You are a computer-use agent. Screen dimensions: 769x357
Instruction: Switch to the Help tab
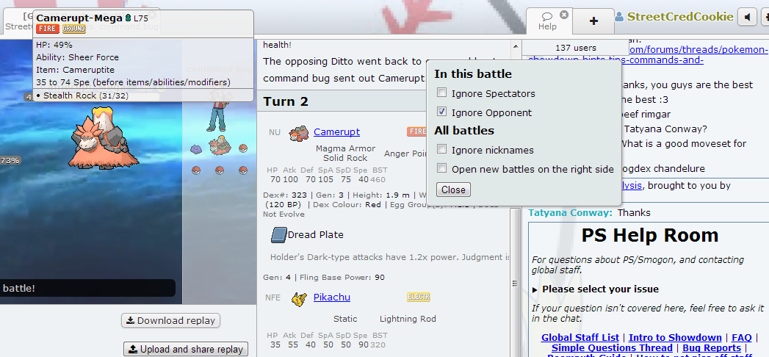coord(547,21)
